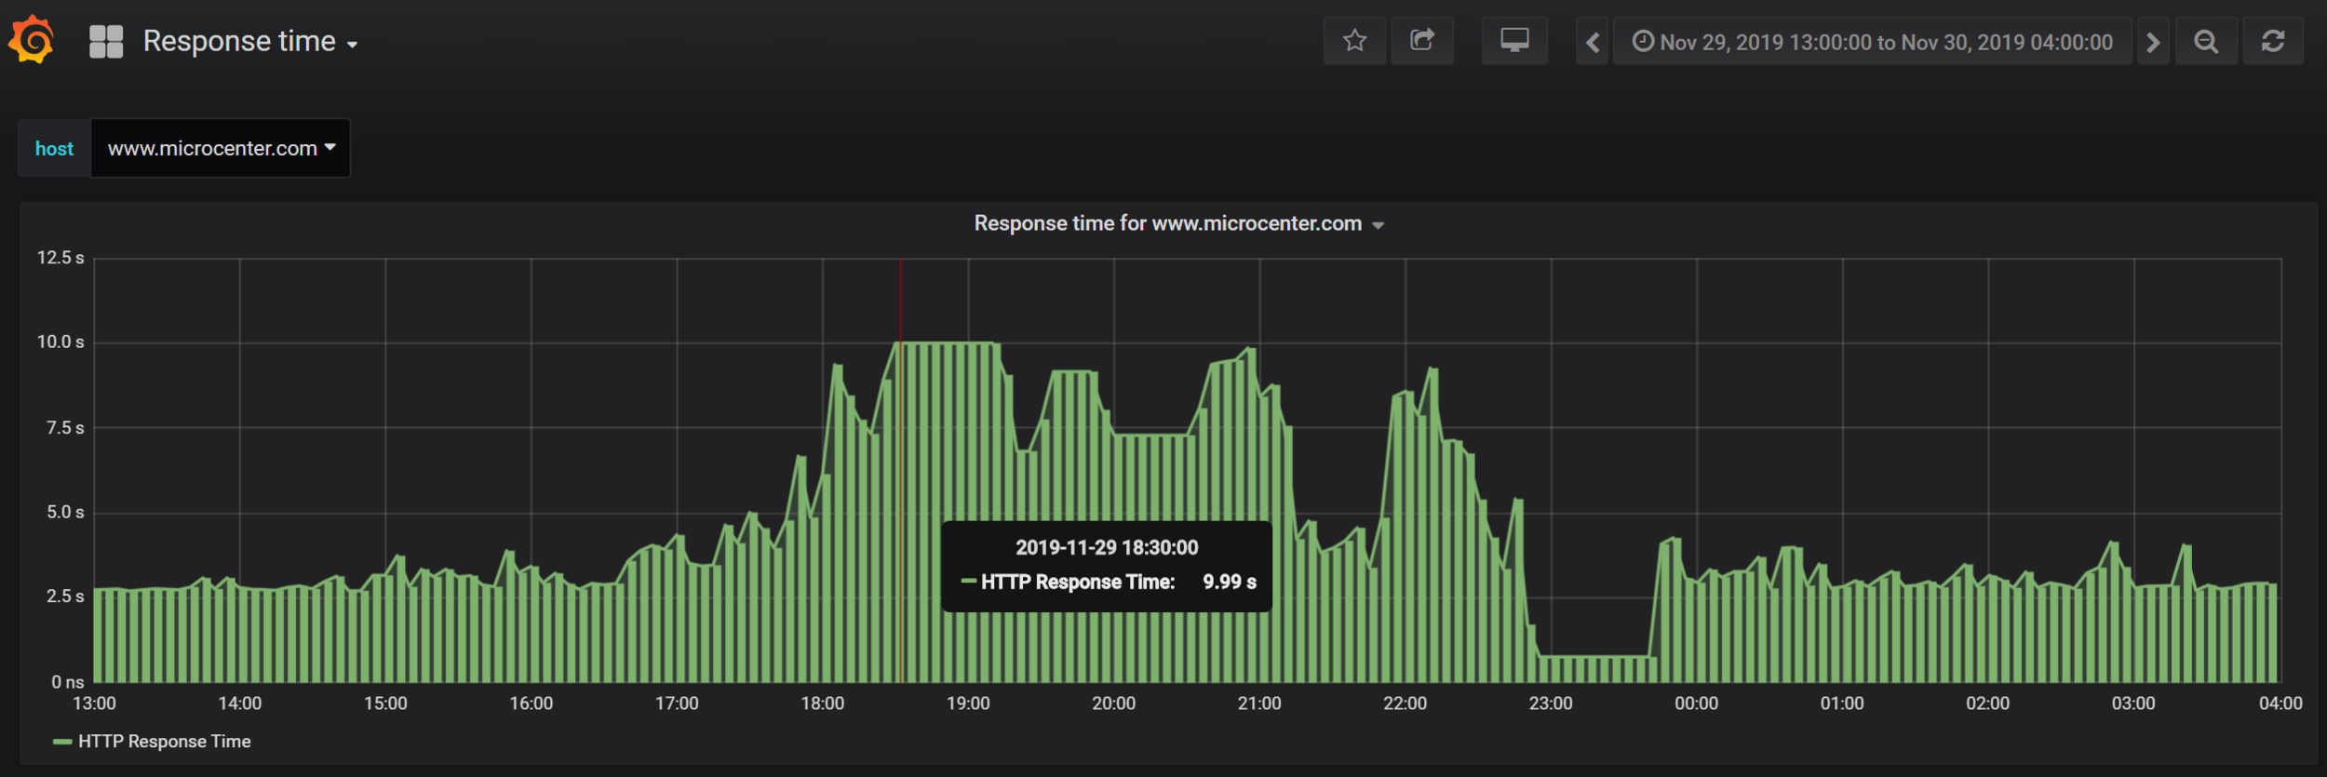Shift time range backward with left arrow
Image resolution: width=2327 pixels, height=777 pixels.
(x=1593, y=42)
